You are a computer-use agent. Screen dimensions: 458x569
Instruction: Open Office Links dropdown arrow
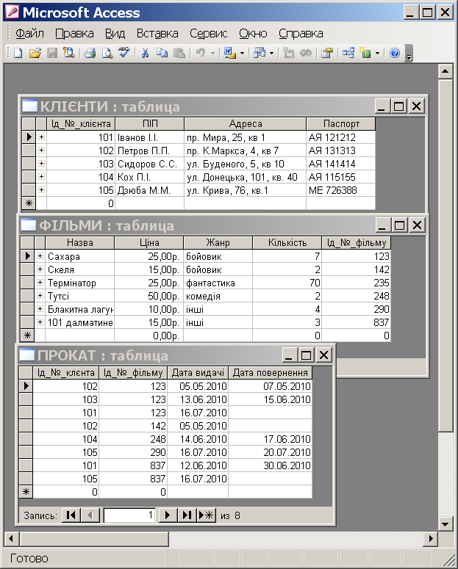242,54
